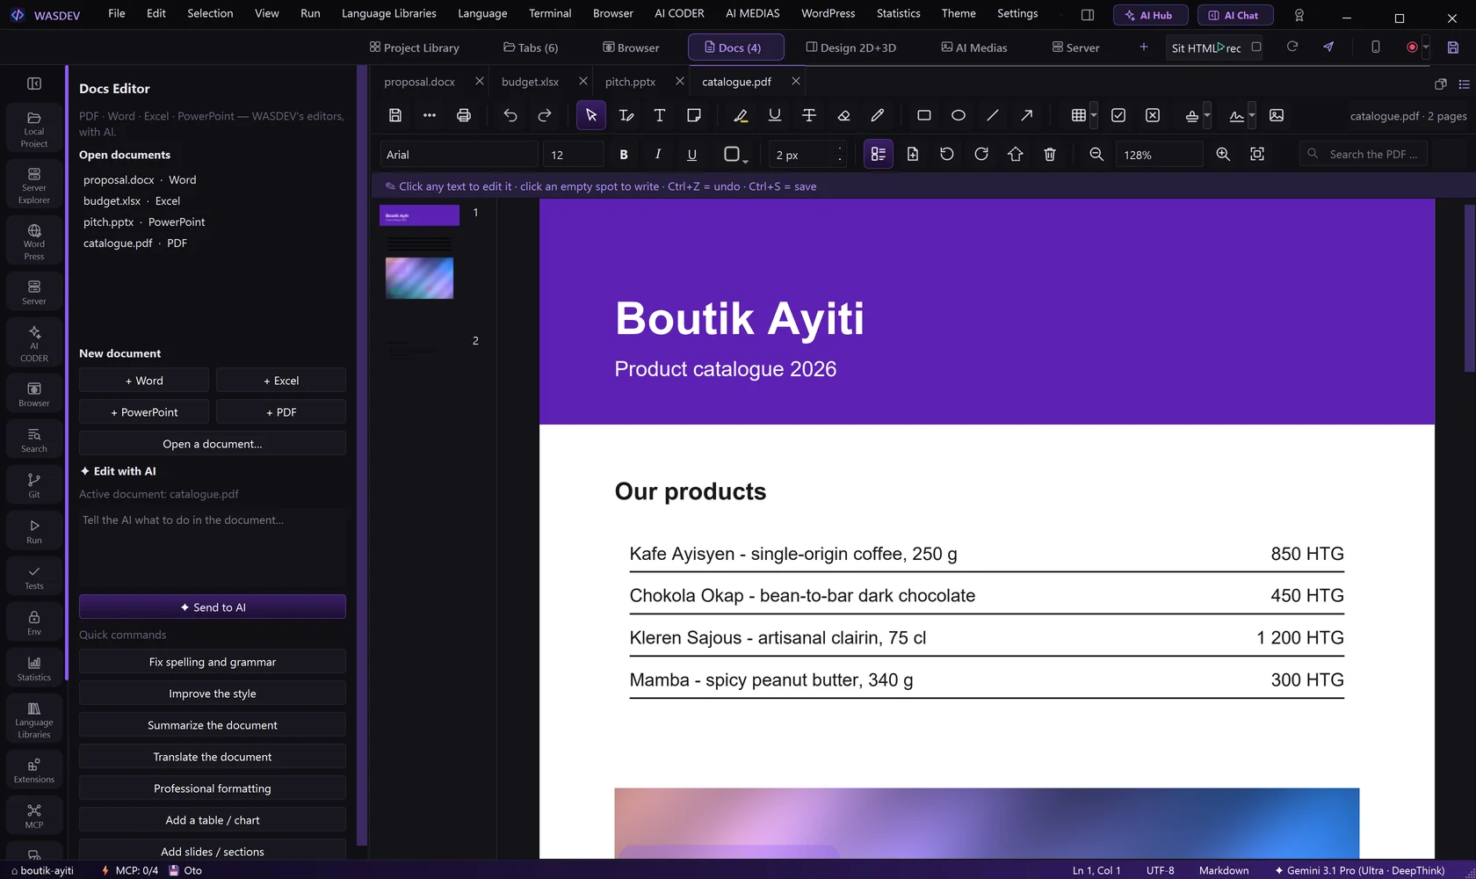Choose the Add text (T) tool
This screenshot has width=1476, height=879.
(660, 115)
